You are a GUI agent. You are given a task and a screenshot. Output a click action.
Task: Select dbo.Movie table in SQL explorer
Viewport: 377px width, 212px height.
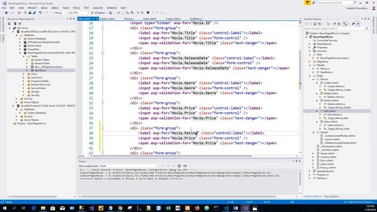(x=40, y=71)
